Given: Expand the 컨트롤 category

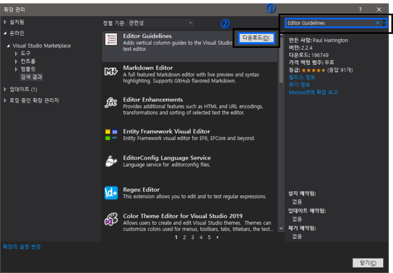Looking at the screenshot, I should click(16, 61).
